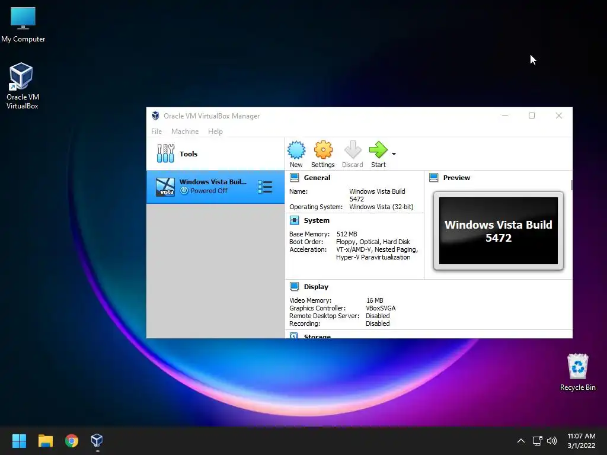The width and height of the screenshot is (607, 455).
Task: Open the VM item list menu icon
Action: pos(265,187)
